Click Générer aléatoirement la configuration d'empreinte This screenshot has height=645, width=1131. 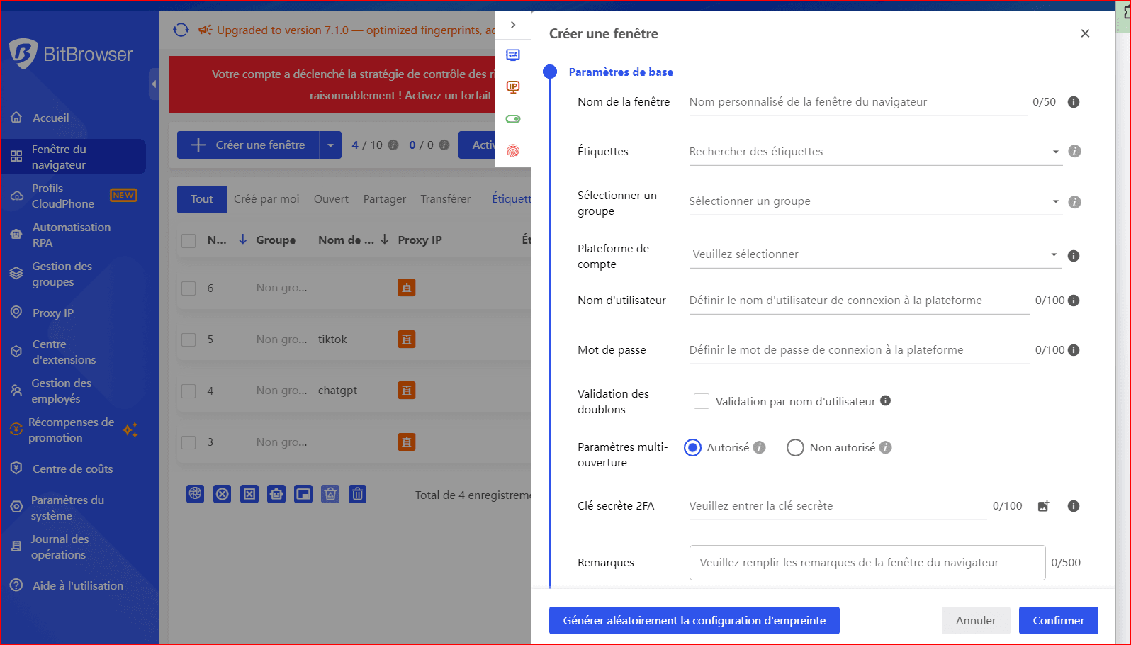(694, 620)
